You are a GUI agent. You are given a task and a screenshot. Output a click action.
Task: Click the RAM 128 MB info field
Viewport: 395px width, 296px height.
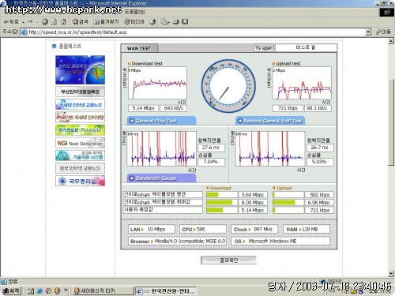307,229
